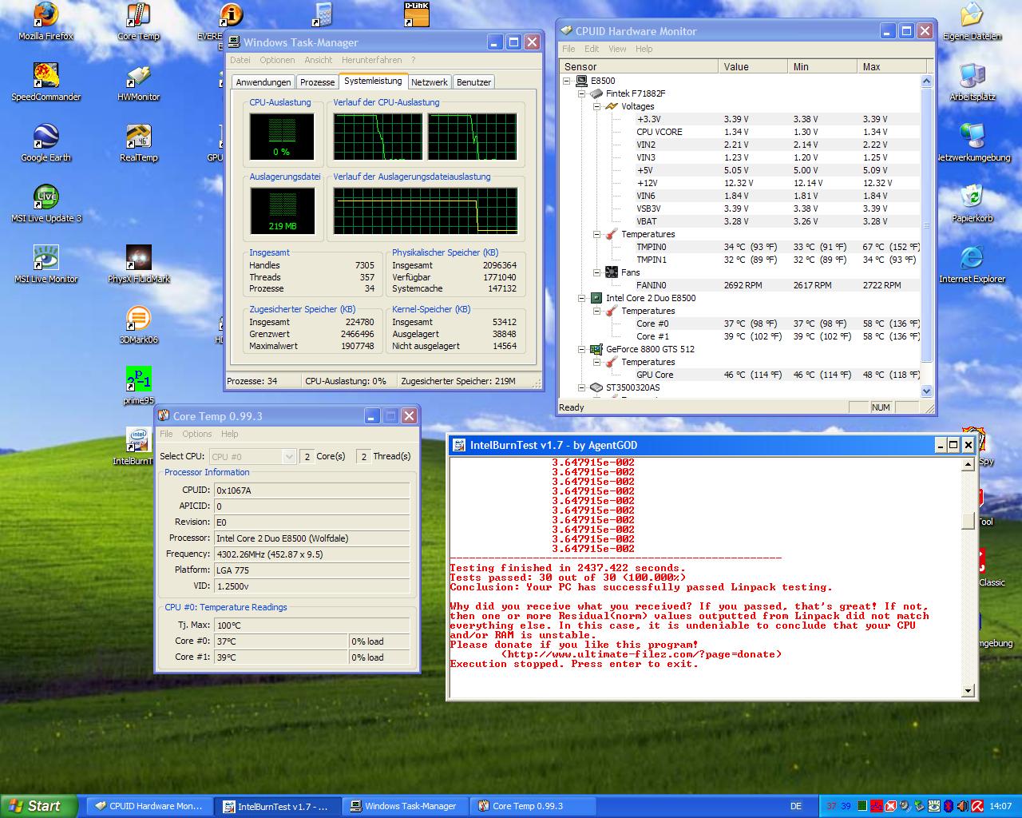Click scroll up arrow in IntelBurnTest window
Image resolution: width=1022 pixels, height=818 pixels.
point(969,464)
